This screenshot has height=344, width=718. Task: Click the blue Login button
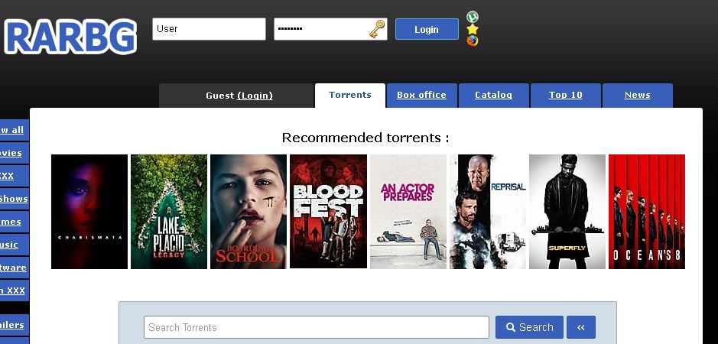tap(427, 29)
